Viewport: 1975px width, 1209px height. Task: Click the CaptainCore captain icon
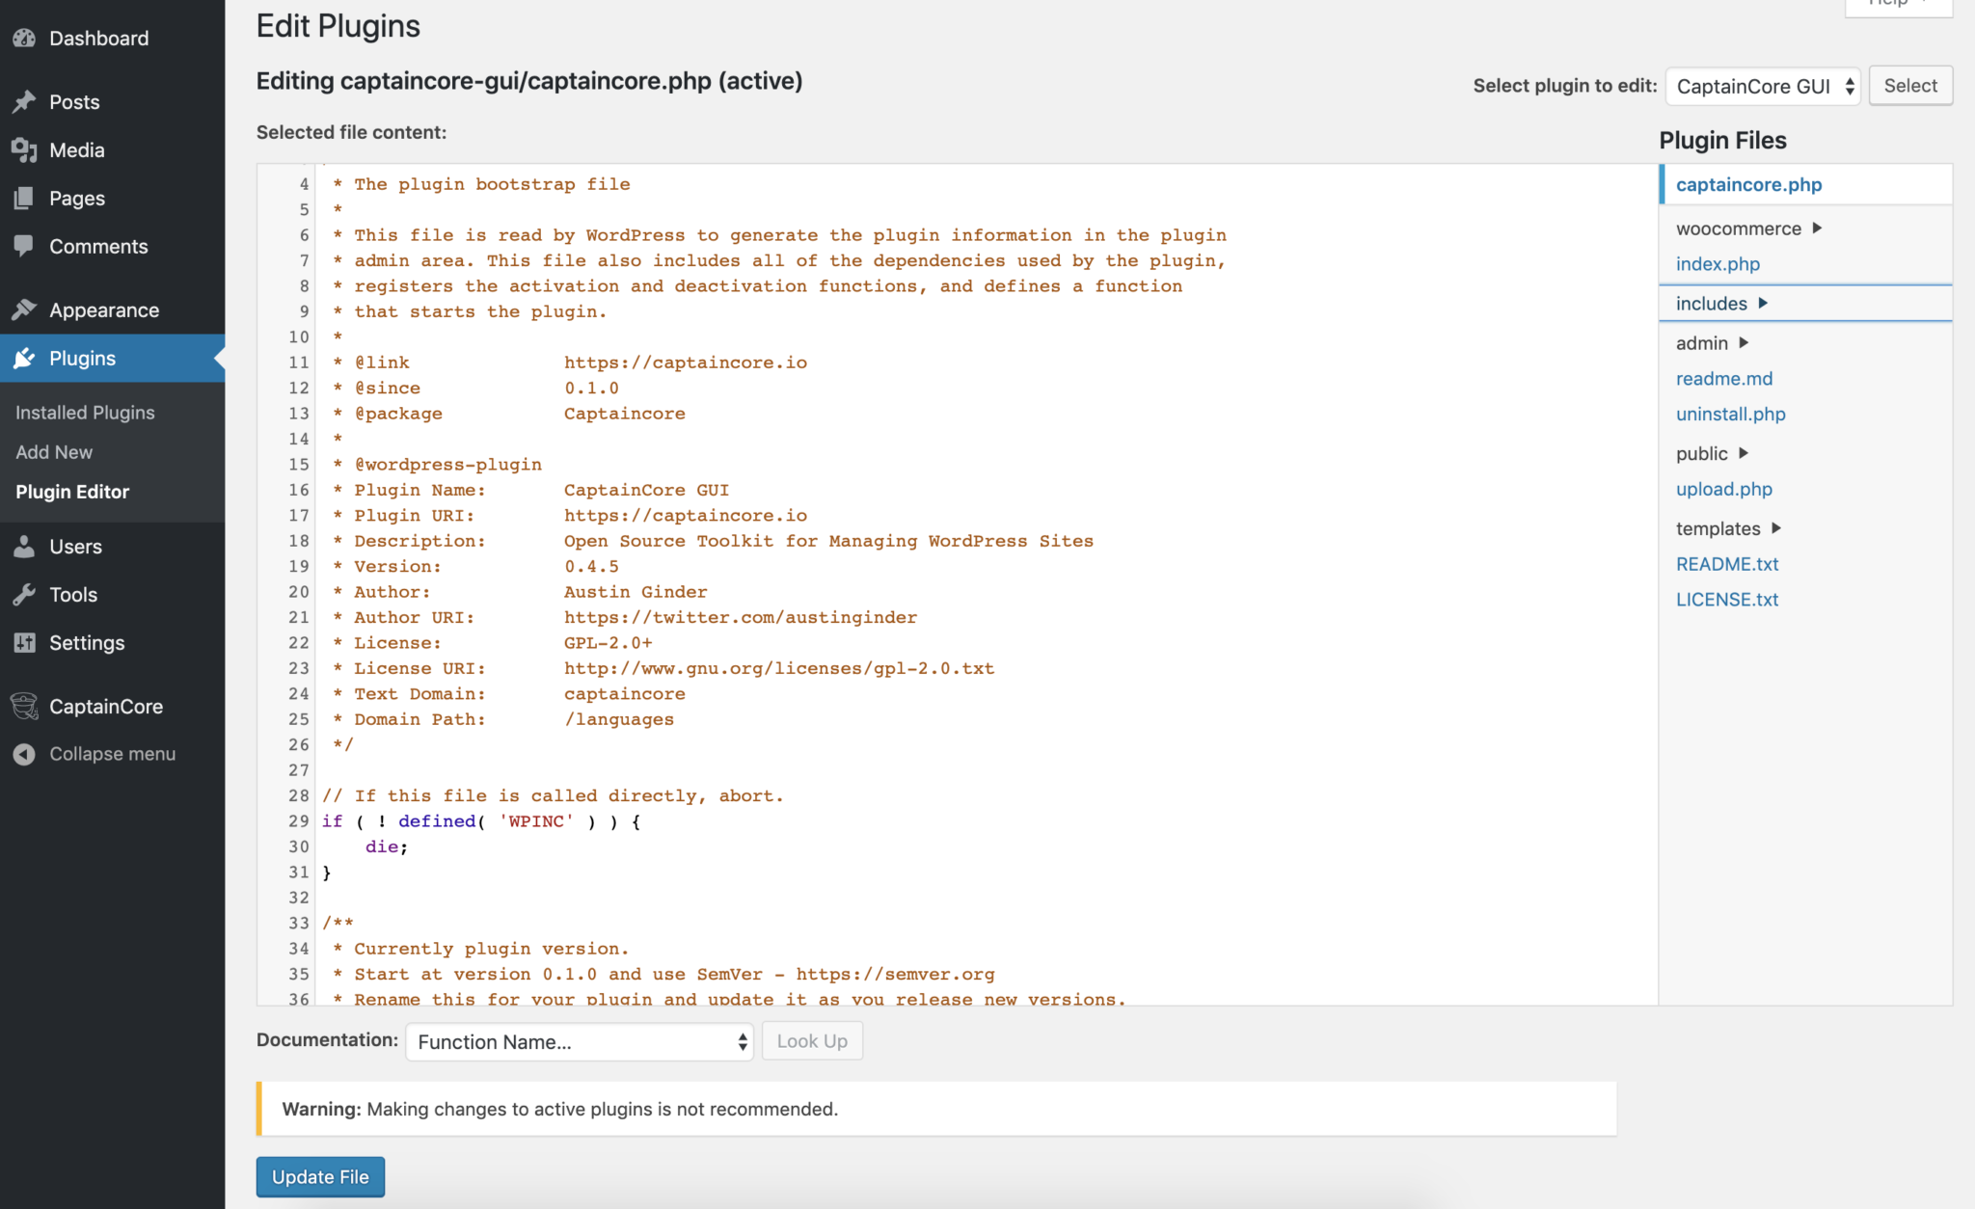click(24, 707)
